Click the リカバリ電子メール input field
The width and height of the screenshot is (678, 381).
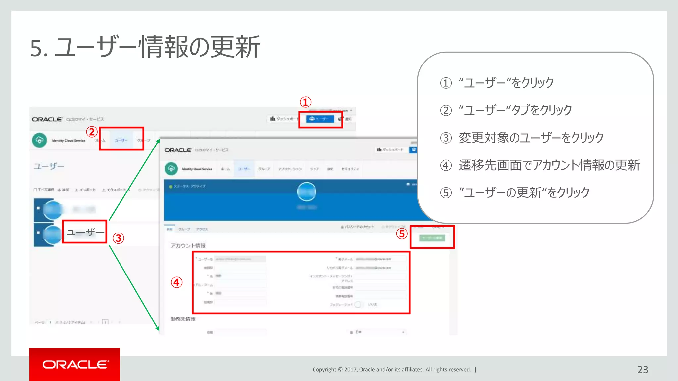(x=380, y=268)
